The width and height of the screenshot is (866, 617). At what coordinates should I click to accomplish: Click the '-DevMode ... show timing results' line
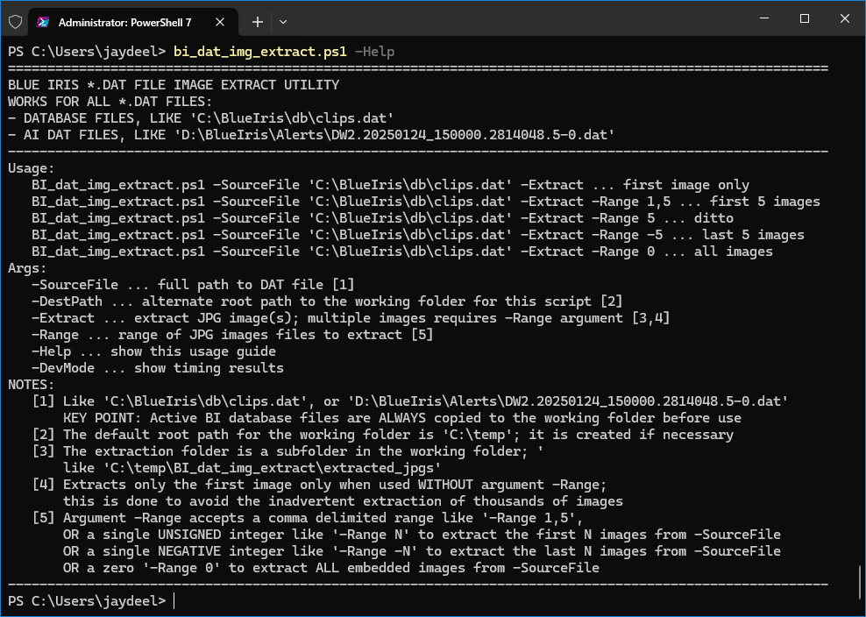coord(158,368)
